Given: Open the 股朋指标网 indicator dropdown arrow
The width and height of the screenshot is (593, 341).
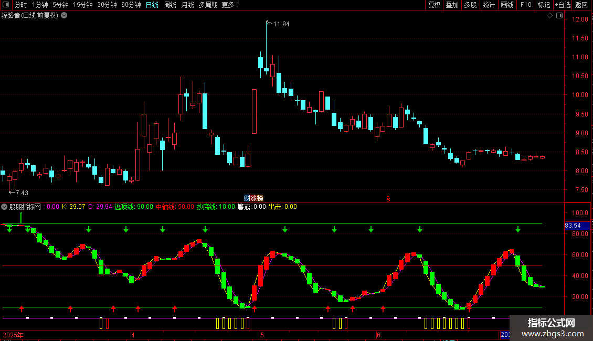Looking at the screenshot, I should point(4,207).
